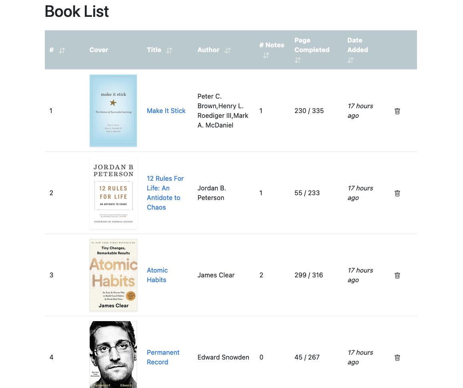
Task: Click trash icon for 12 Rules For Life
Action: (397, 194)
